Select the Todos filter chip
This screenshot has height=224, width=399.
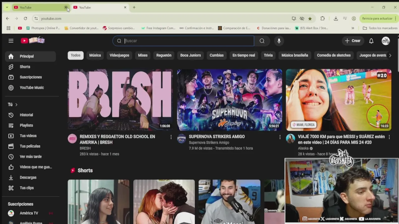point(75,55)
